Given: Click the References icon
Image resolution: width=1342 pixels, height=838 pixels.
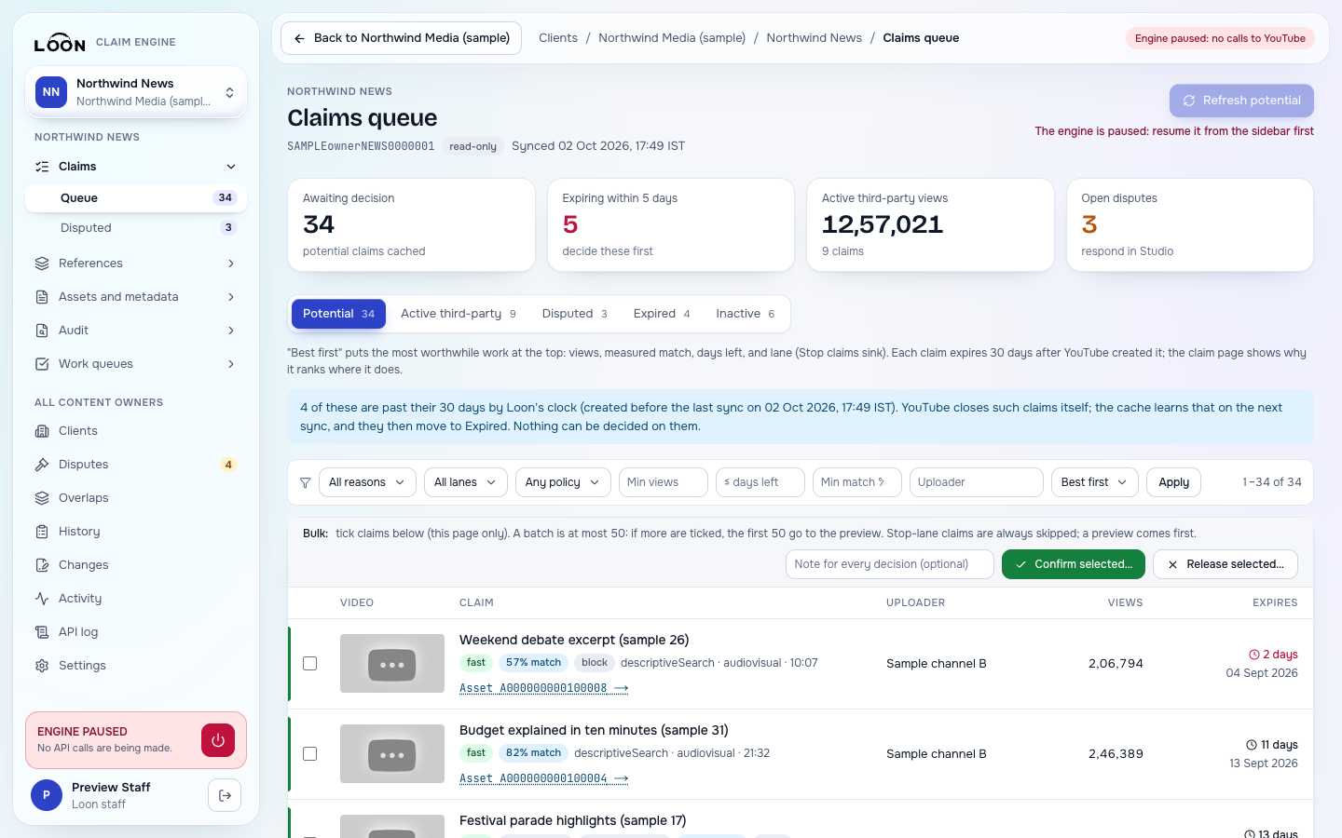Looking at the screenshot, I should (42, 264).
